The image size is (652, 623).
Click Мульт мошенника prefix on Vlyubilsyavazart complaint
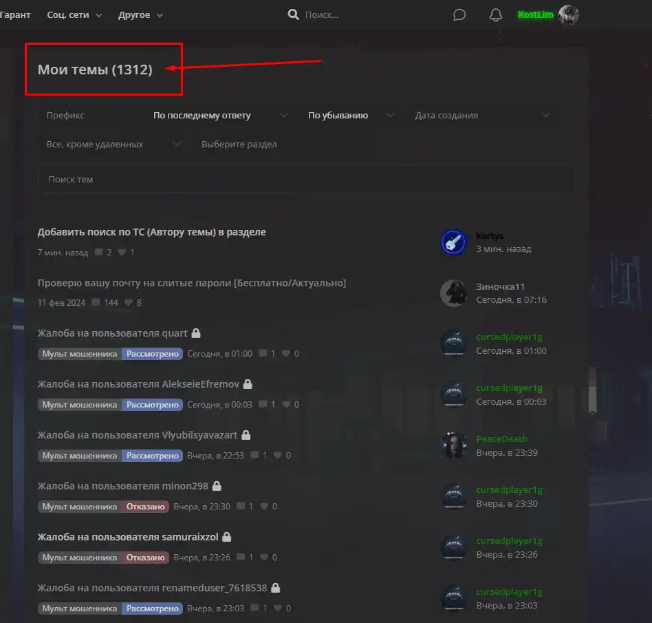[79, 456]
